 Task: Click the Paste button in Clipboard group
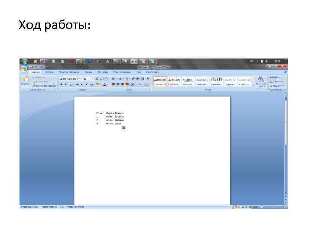[26, 81]
